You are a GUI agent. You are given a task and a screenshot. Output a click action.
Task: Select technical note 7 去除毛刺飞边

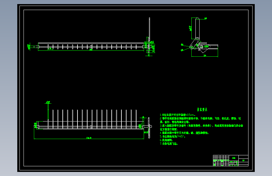[169, 144]
